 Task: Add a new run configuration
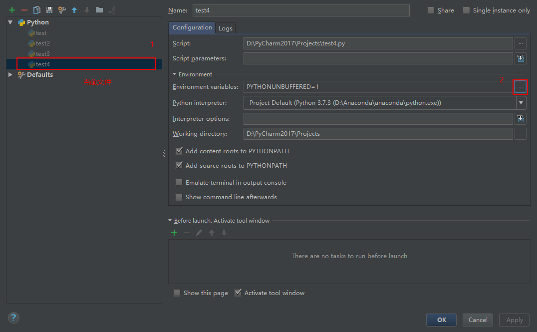pyautogui.click(x=12, y=9)
